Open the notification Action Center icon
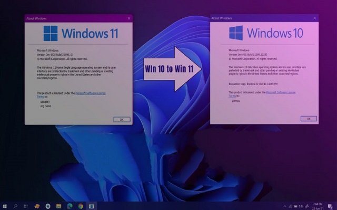This screenshot has width=337, height=210. point(330,206)
